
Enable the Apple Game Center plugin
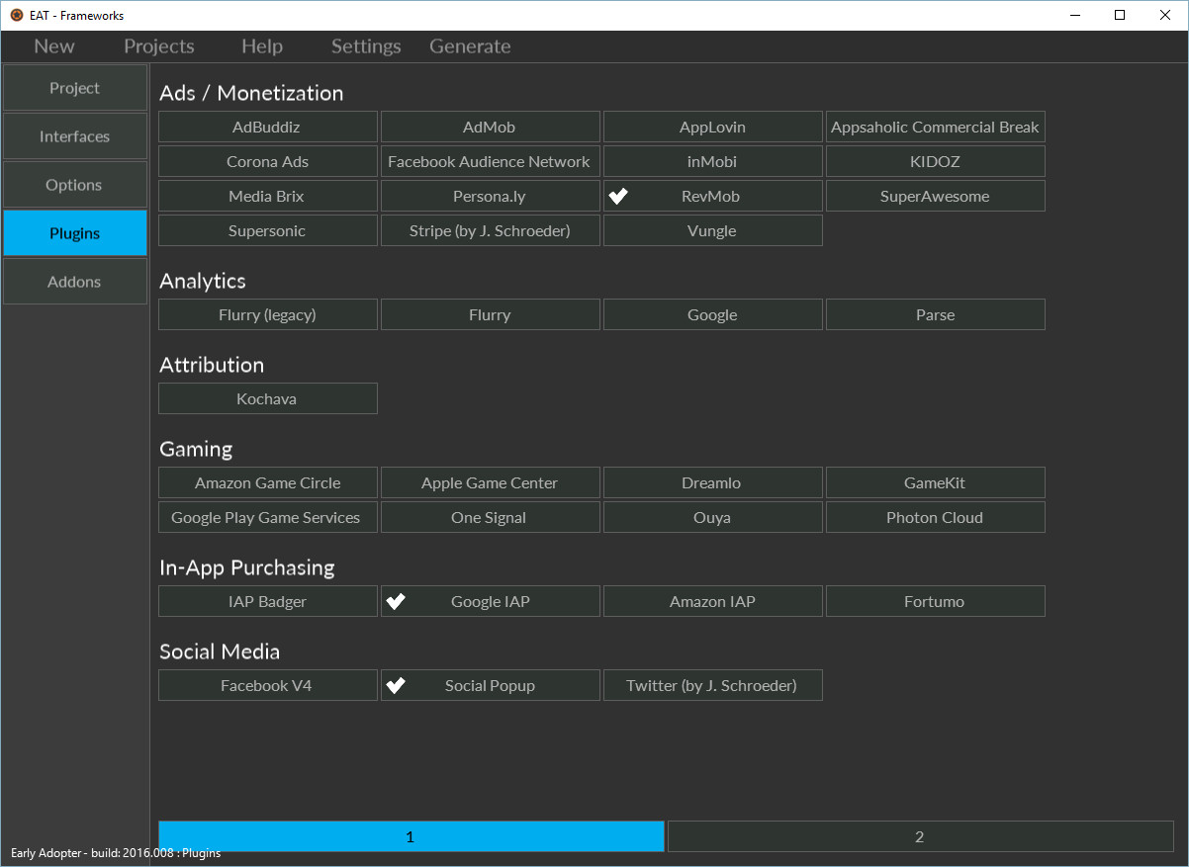click(x=490, y=482)
